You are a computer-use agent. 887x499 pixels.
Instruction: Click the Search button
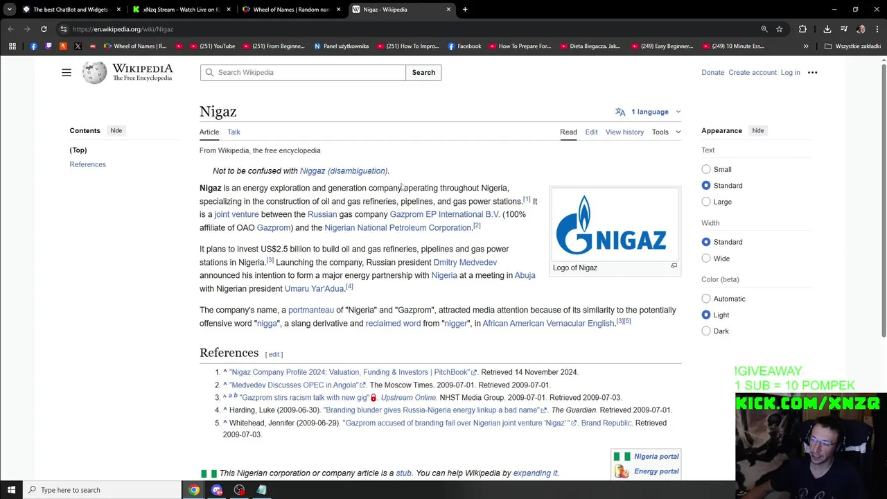[423, 72]
